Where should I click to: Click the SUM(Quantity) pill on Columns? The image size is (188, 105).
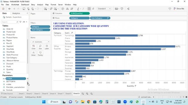coord(79,13)
